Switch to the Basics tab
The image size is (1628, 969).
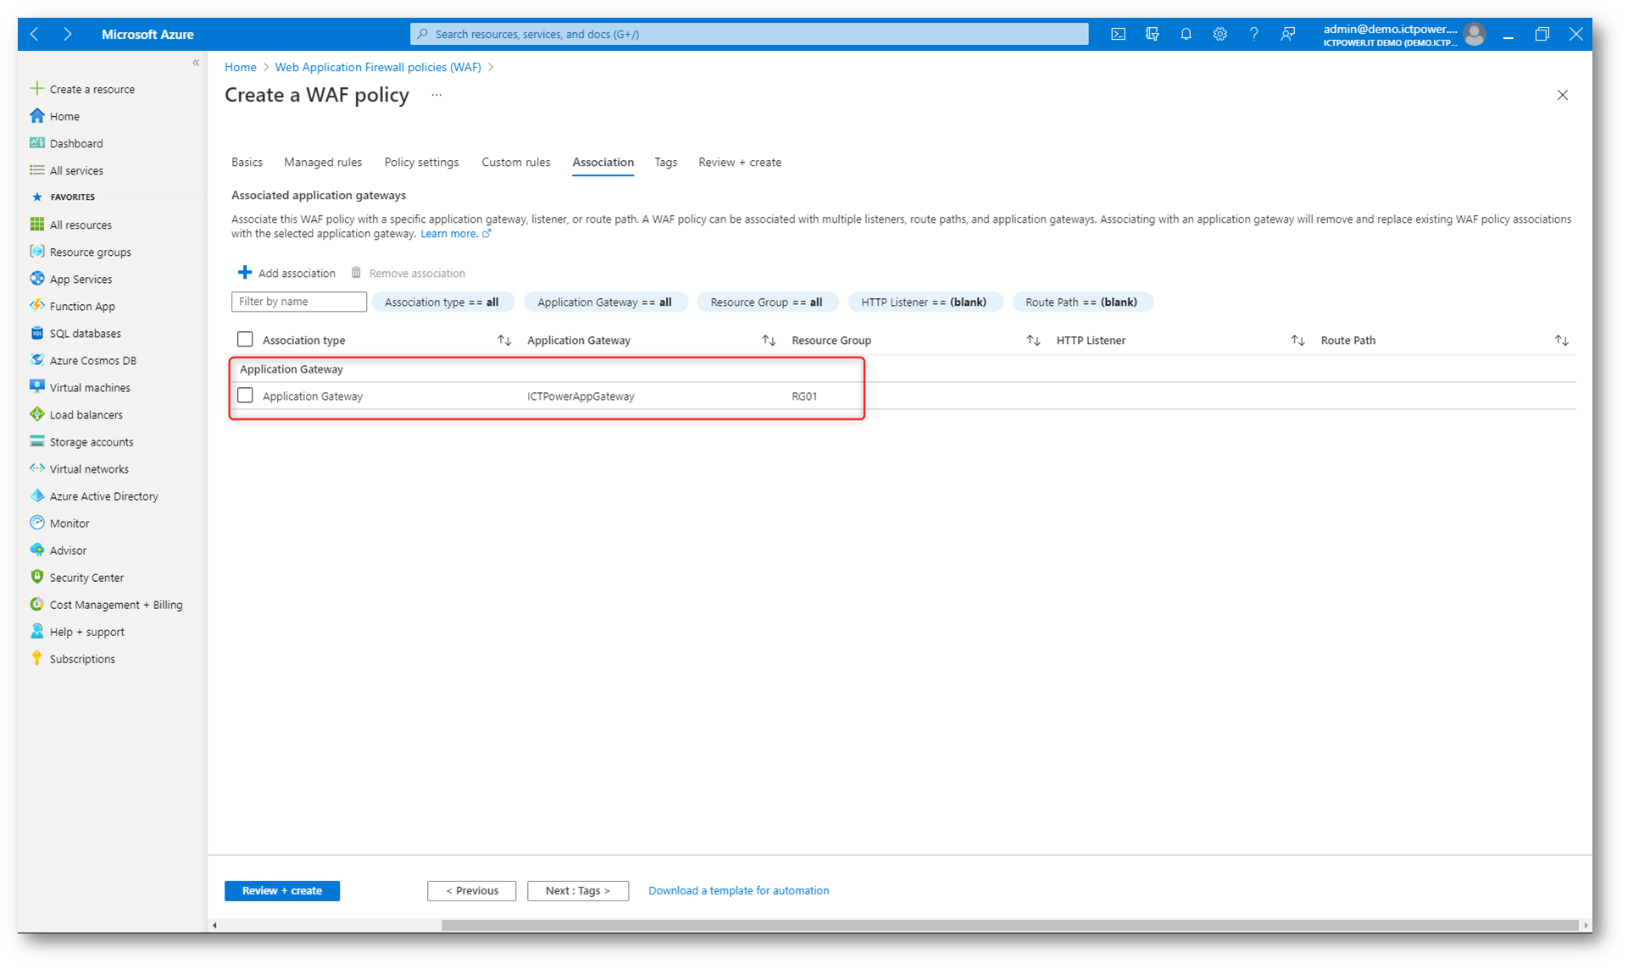click(247, 162)
